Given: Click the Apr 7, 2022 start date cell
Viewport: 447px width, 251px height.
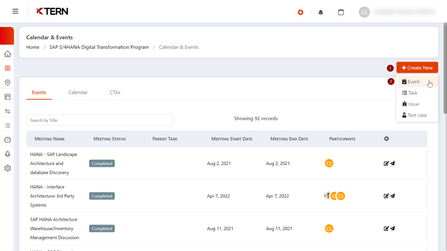Looking at the screenshot, I should coord(218,196).
